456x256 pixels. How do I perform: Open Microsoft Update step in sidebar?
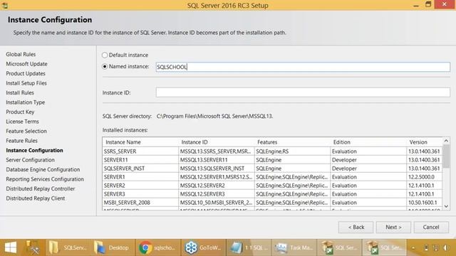coord(26,64)
